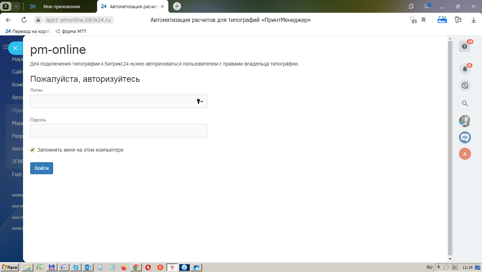The width and height of the screenshot is (482, 272).
Task: Uncheck 'Запомнить меня на этом компьютере'
Action: (x=33, y=150)
